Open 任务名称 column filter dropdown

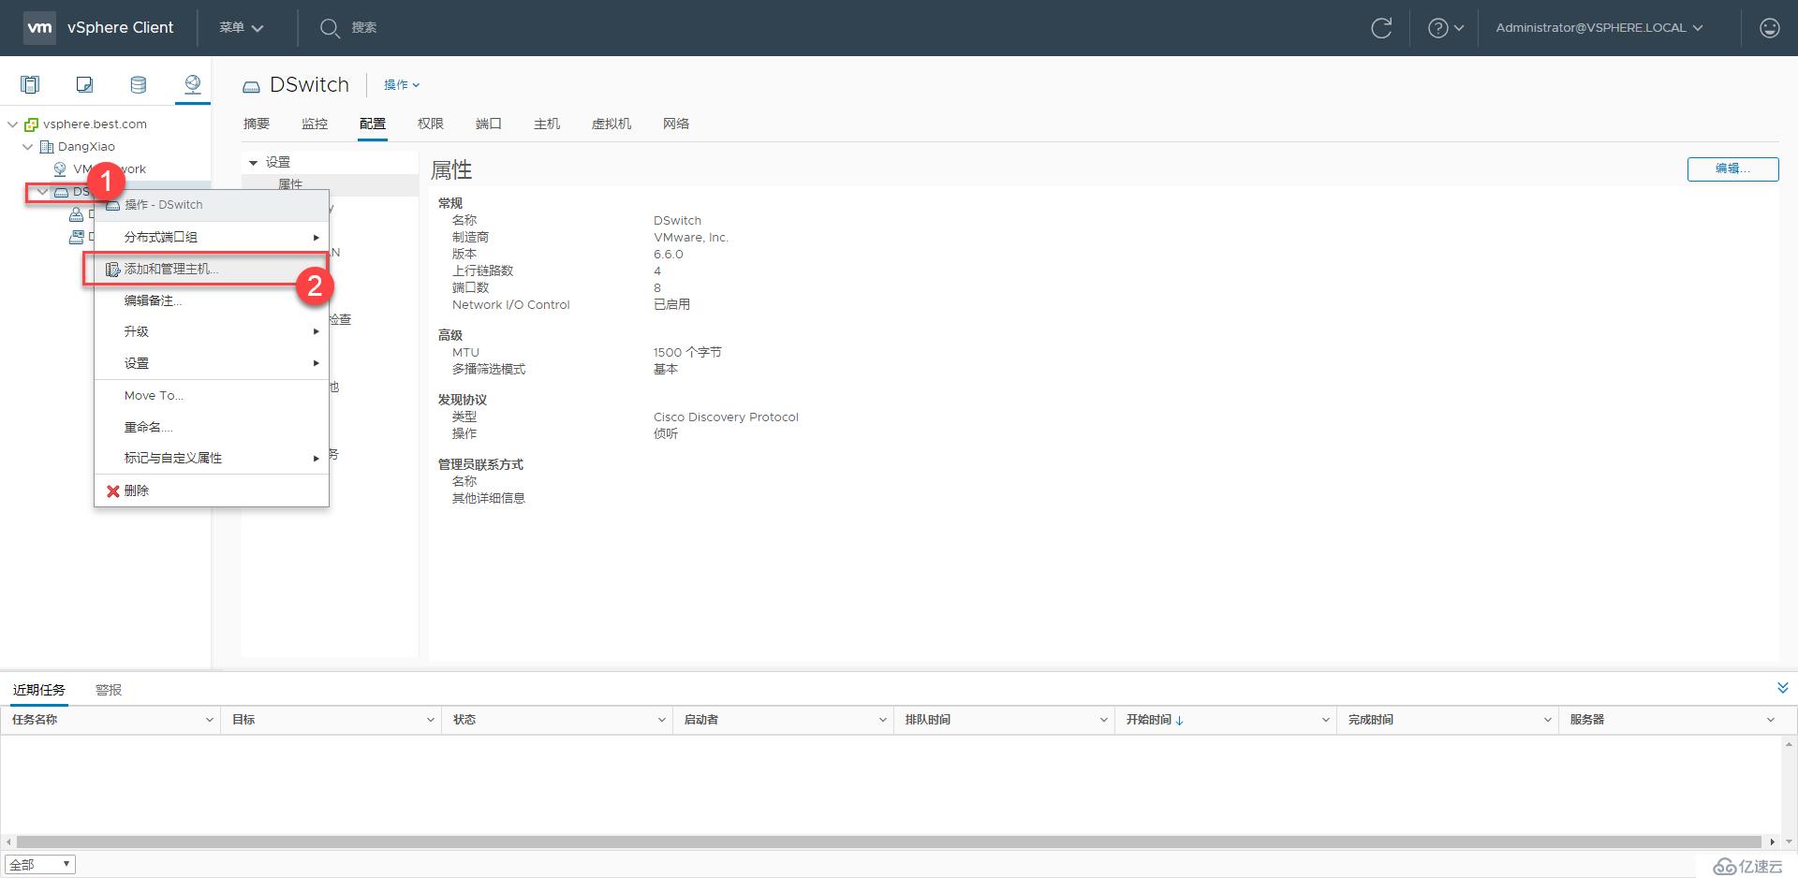(209, 720)
